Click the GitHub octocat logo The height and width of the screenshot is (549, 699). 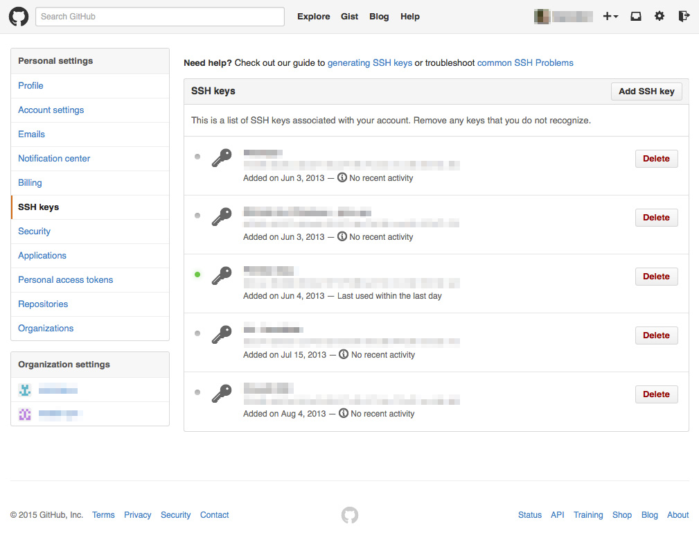(x=18, y=16)
